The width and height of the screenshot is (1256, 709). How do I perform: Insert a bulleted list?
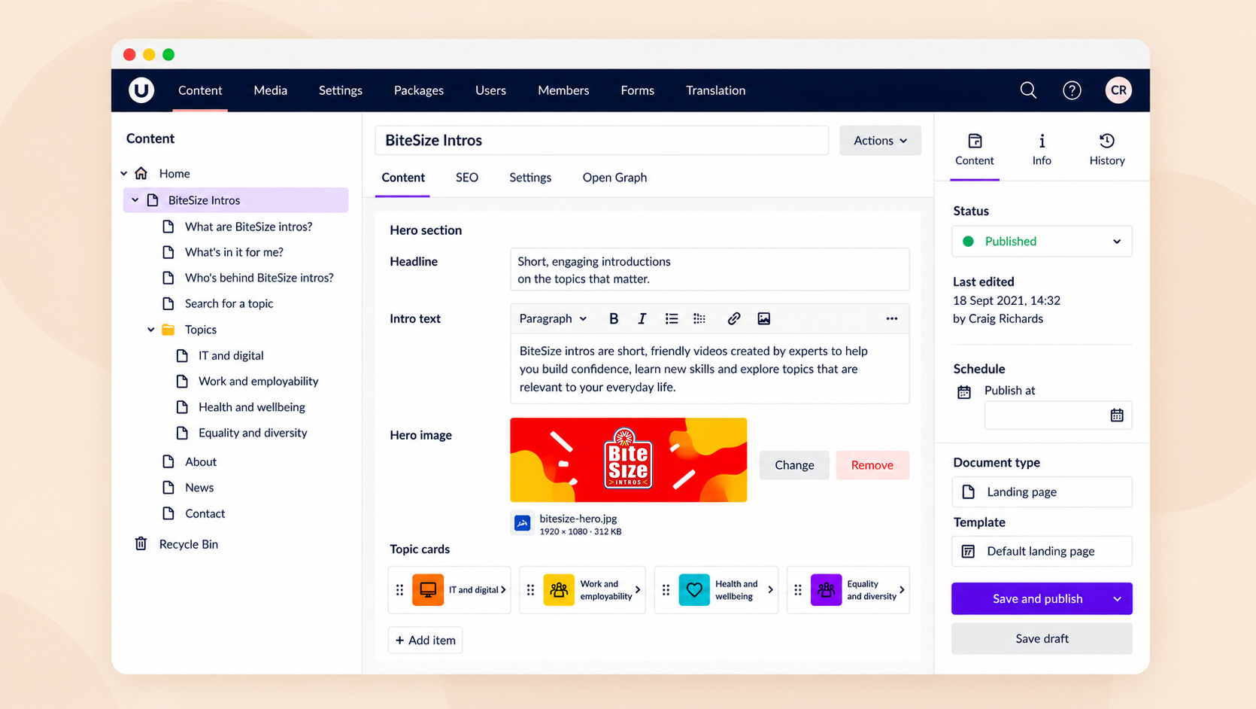(672, 318)
